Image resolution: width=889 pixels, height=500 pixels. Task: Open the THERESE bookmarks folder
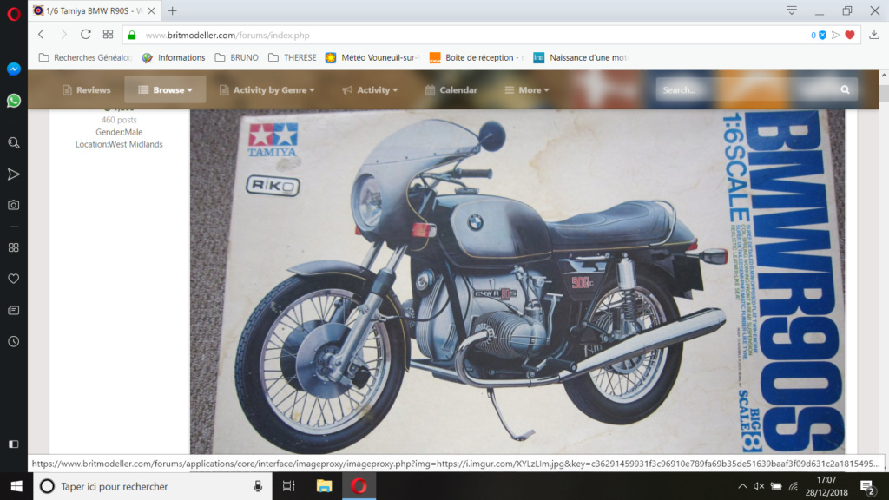(x=293, y=58)
